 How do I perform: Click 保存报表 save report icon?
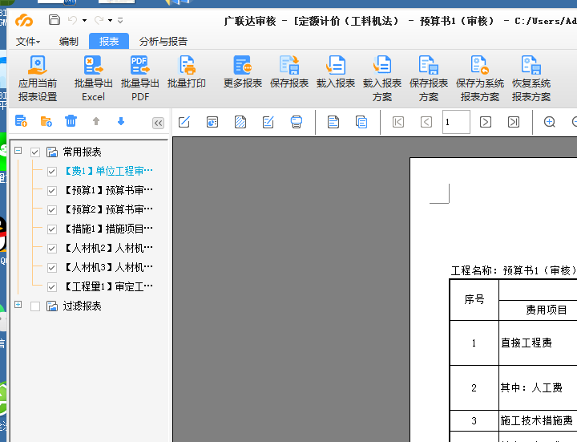[x=289, y=65]
